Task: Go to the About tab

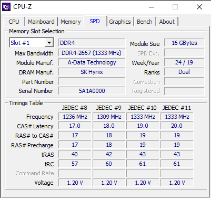Action: pyautogui.click(x=167, y=22)
